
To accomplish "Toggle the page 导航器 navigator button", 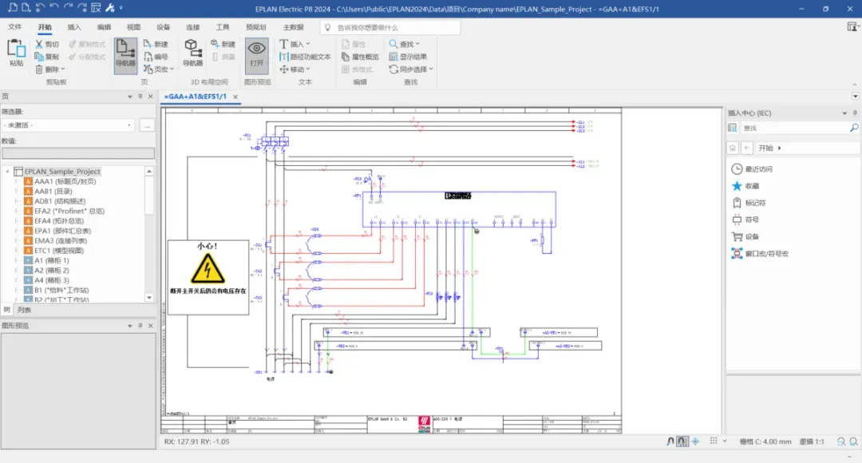I will (x=125, y=55).
